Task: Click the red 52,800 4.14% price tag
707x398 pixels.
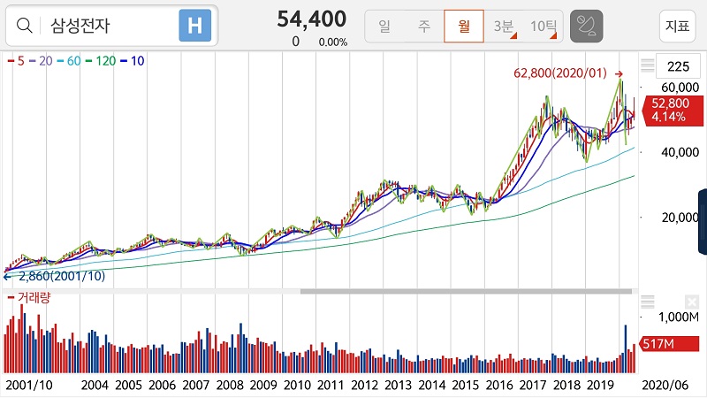Action: pos(671,110)
